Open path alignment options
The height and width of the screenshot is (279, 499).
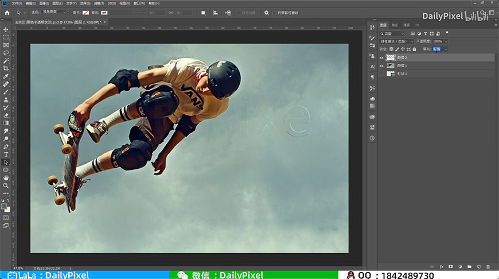click(216, 13)
